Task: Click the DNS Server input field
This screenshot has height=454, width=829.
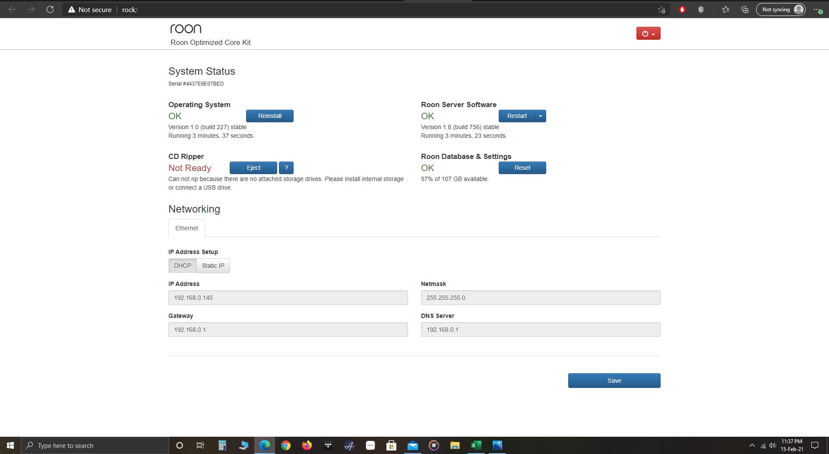Action: coord(541,330)
